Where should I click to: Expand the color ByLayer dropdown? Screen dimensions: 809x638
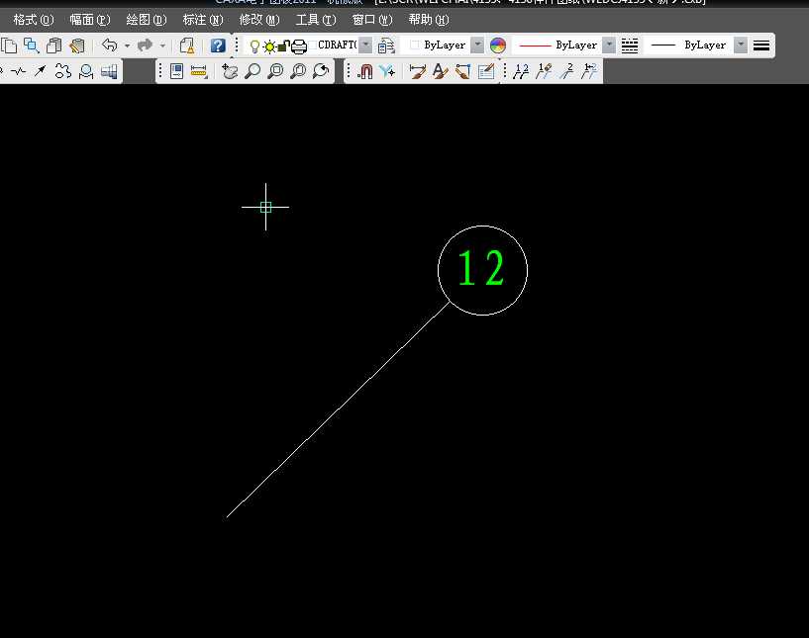477,46
